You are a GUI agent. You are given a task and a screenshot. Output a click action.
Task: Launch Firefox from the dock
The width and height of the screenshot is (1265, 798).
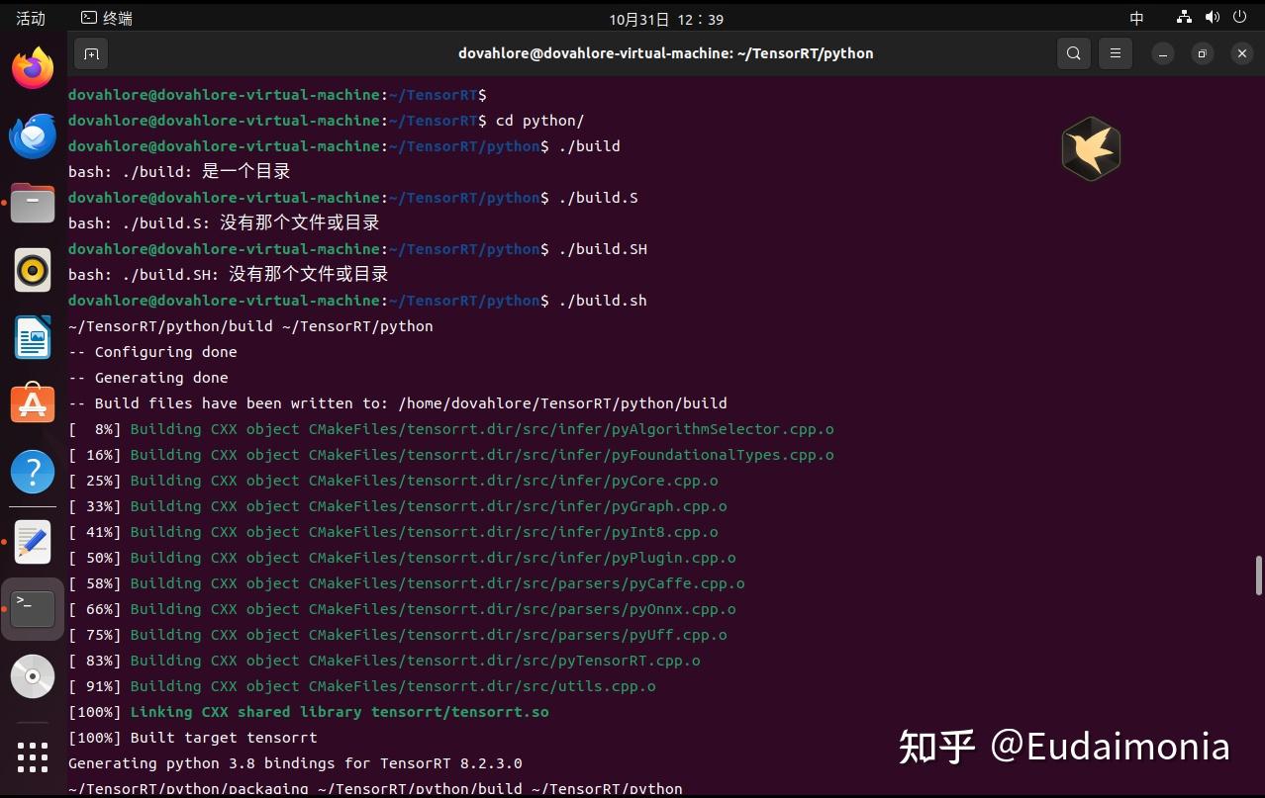33,68
